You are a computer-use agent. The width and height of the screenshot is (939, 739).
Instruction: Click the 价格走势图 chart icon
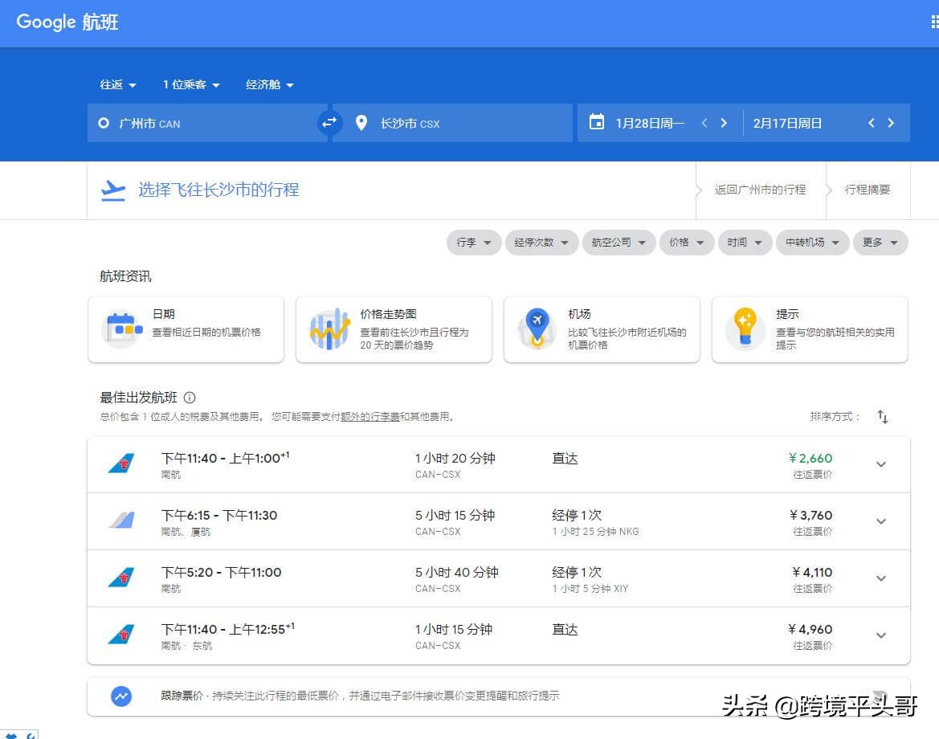pyautogui.click(x=329, y=329)
